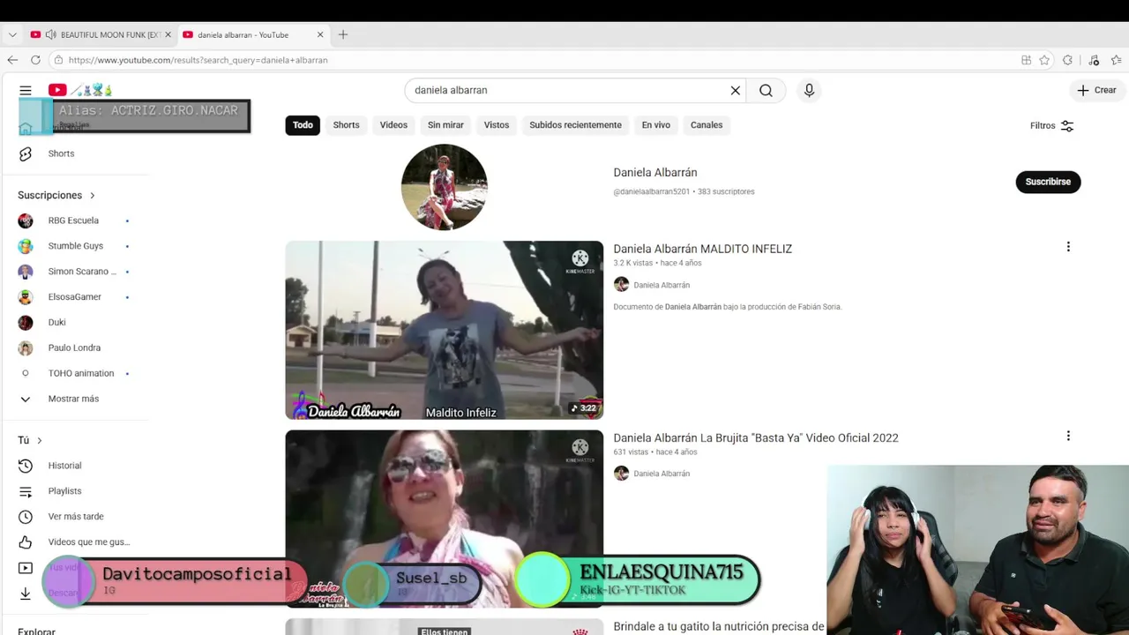Open liked videos thumbs-up icon
The image size is (1129, 635).
point(26,542)
